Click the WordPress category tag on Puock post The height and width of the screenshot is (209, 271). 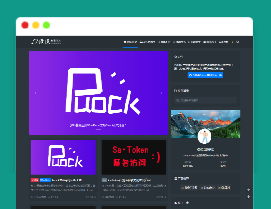[x=45, y=180]
